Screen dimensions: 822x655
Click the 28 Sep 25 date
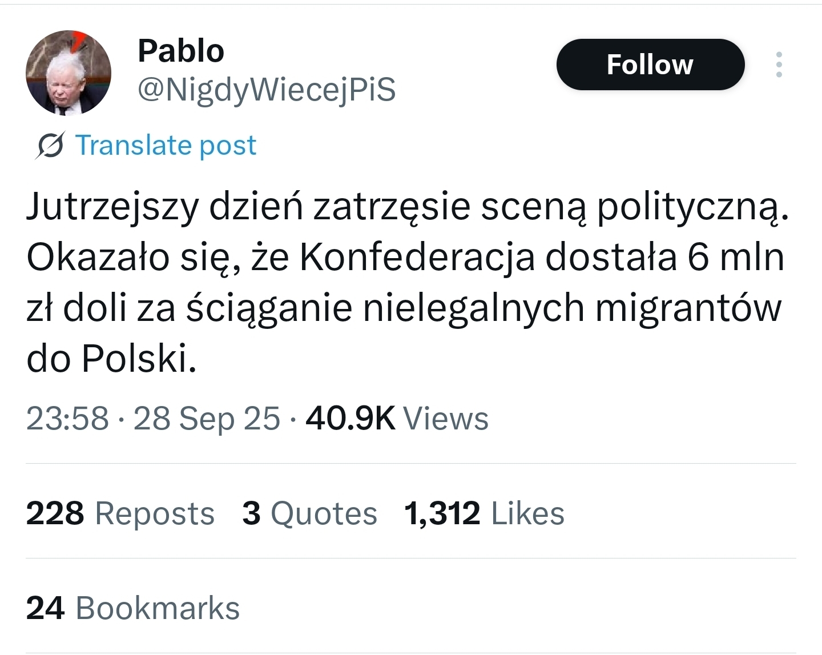tap(207, 418)
